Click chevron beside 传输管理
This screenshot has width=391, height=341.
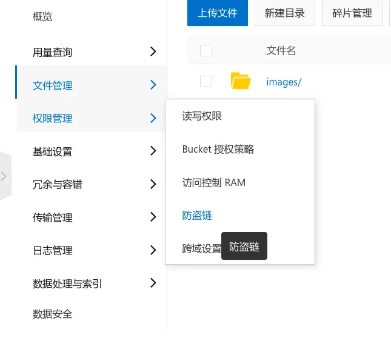153,217
